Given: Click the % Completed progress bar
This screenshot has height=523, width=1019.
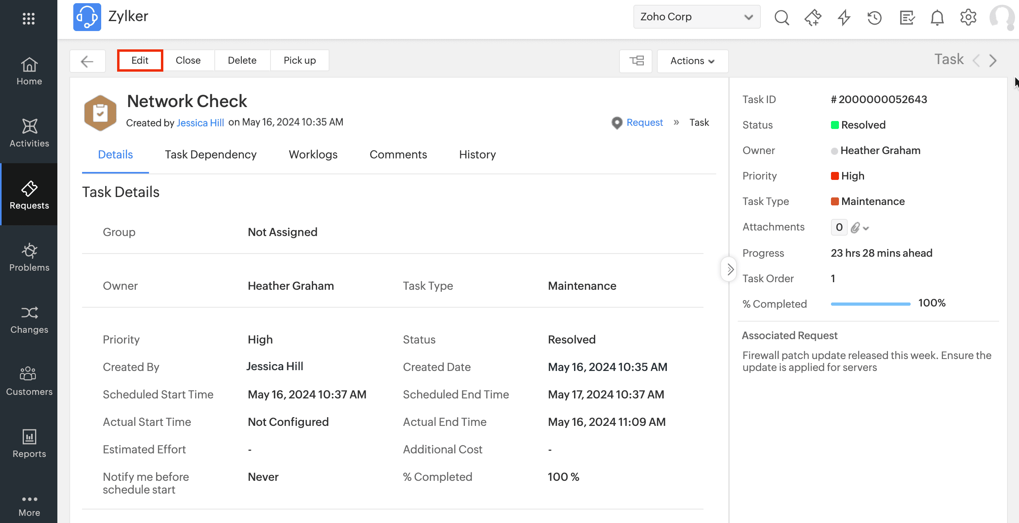Looking at the screenshot, I should coord(870,304).
